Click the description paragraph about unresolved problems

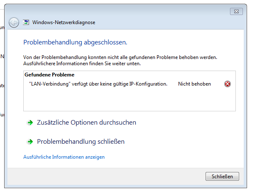pyautogui.click(x=120, y=60)
